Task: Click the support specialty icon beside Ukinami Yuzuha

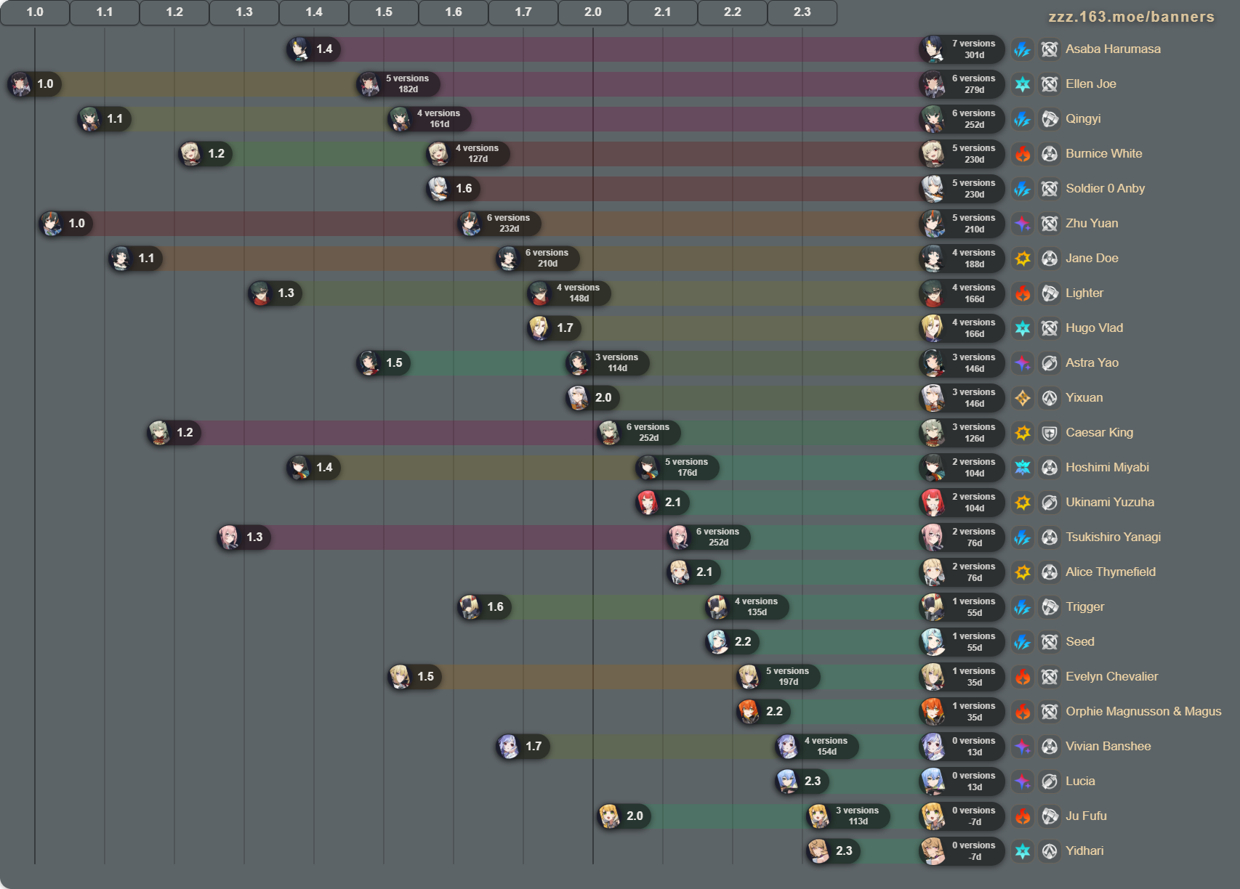Action: coord(1050,503)
